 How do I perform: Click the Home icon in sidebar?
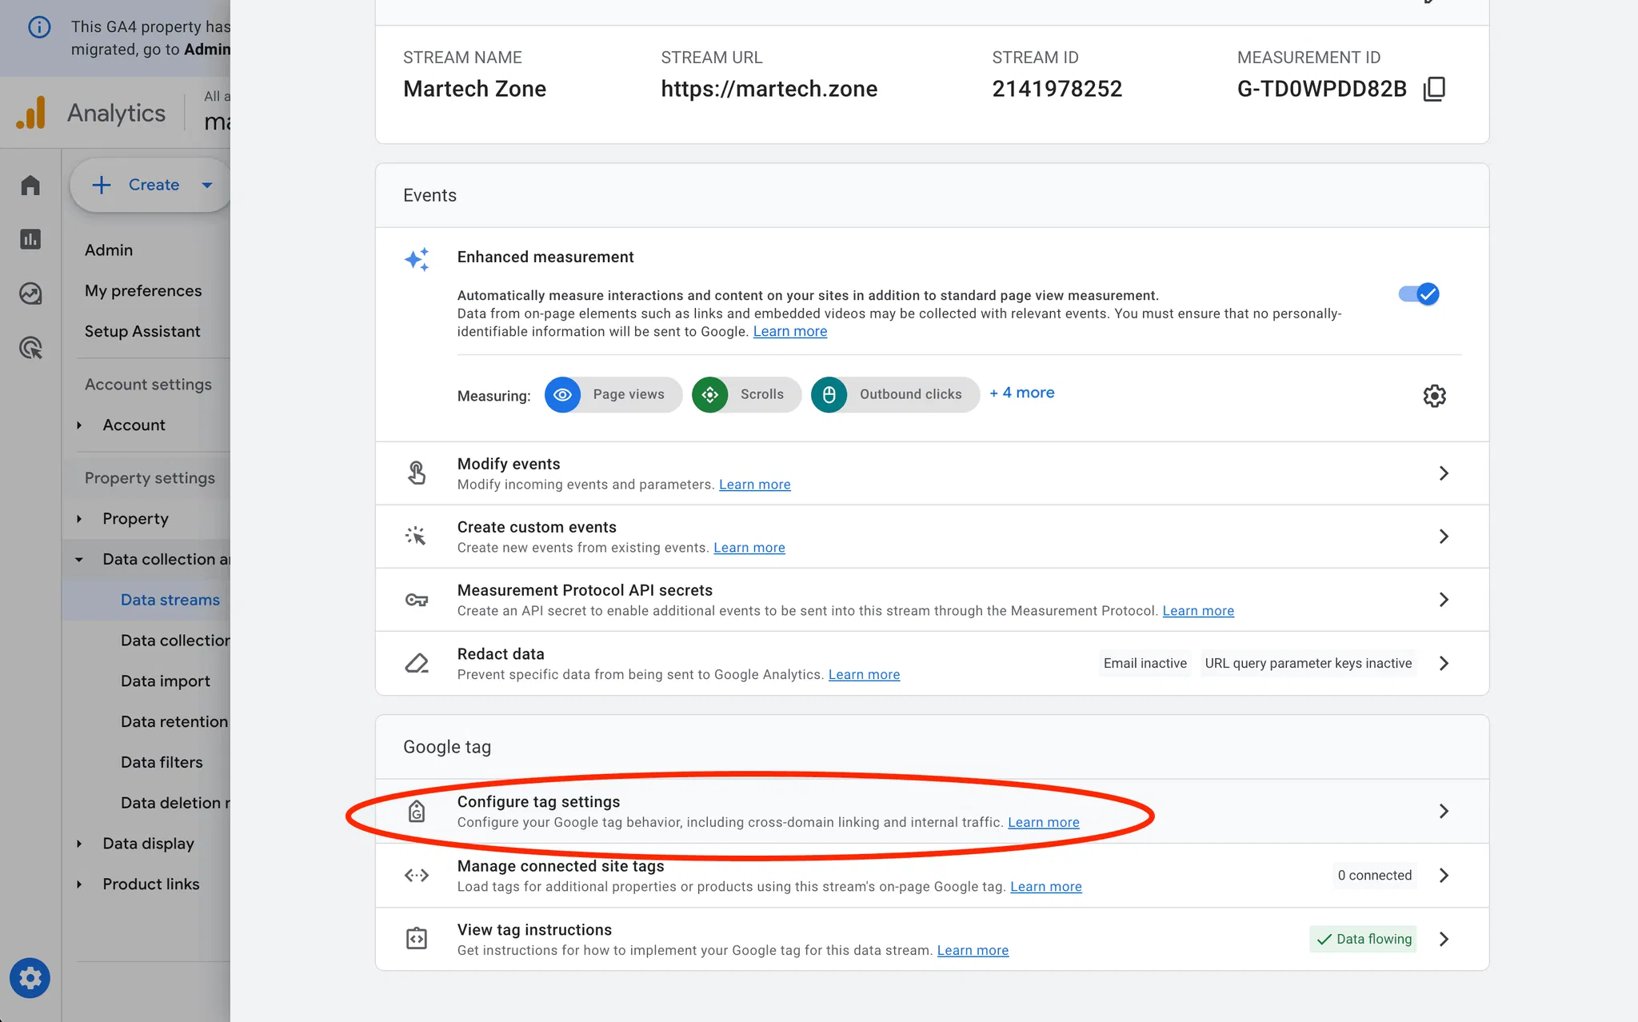[30, 186]
